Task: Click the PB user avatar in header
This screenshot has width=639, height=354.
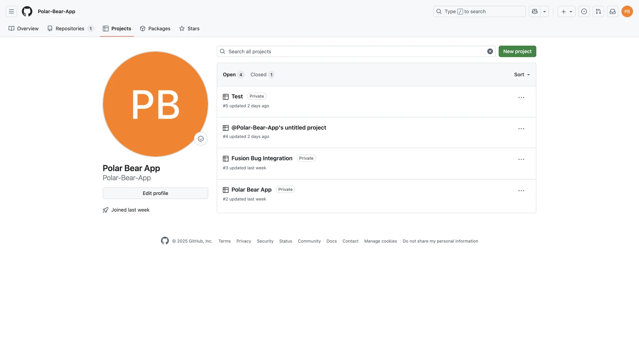Action: coord(627,11)
